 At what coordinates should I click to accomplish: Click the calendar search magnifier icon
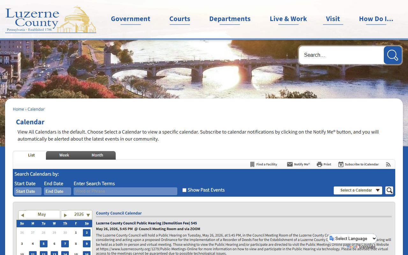[x=389, y=190]
